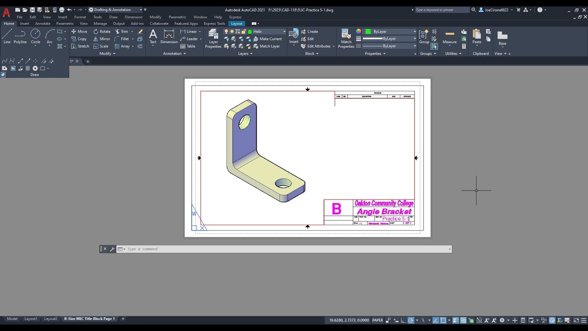
Task: Toggle polar tracking in status bar
Action: pyautogui.click(x=411, y=320)
